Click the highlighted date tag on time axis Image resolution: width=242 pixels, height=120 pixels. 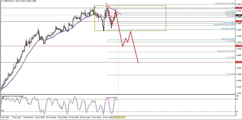coord(118,117)
